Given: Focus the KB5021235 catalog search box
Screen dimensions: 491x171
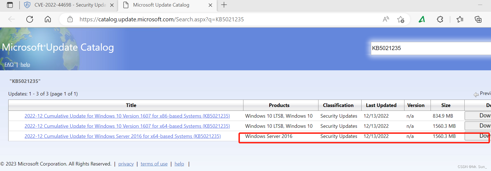Looking at the screenshot, I should 431,48.
